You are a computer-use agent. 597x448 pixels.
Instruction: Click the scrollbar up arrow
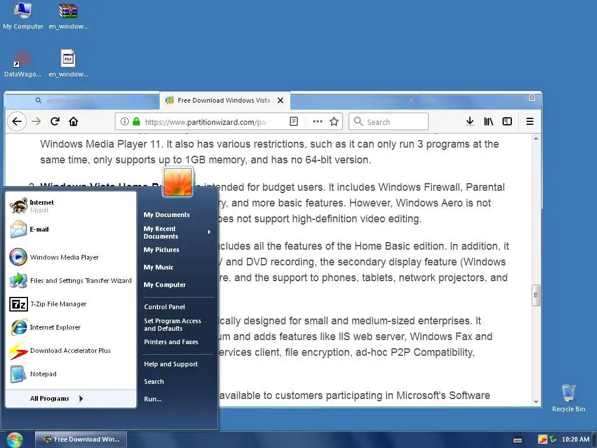[x=536, y=139]
